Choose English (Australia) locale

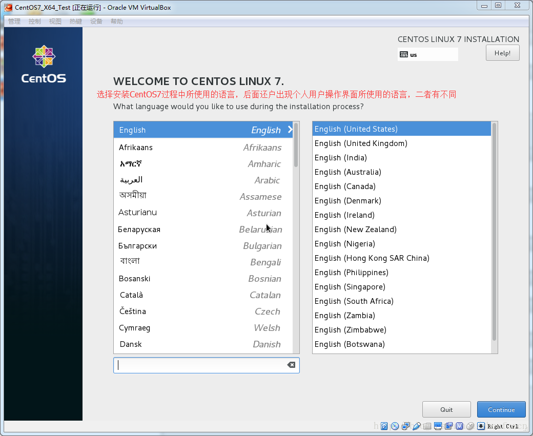[x=401, y=172]
